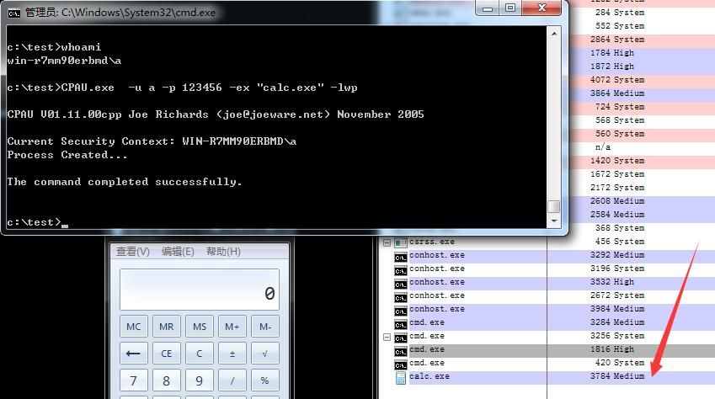Click the cmd icon in the window title bar
This screenshot has height=399, width=715.
point(14,13)
